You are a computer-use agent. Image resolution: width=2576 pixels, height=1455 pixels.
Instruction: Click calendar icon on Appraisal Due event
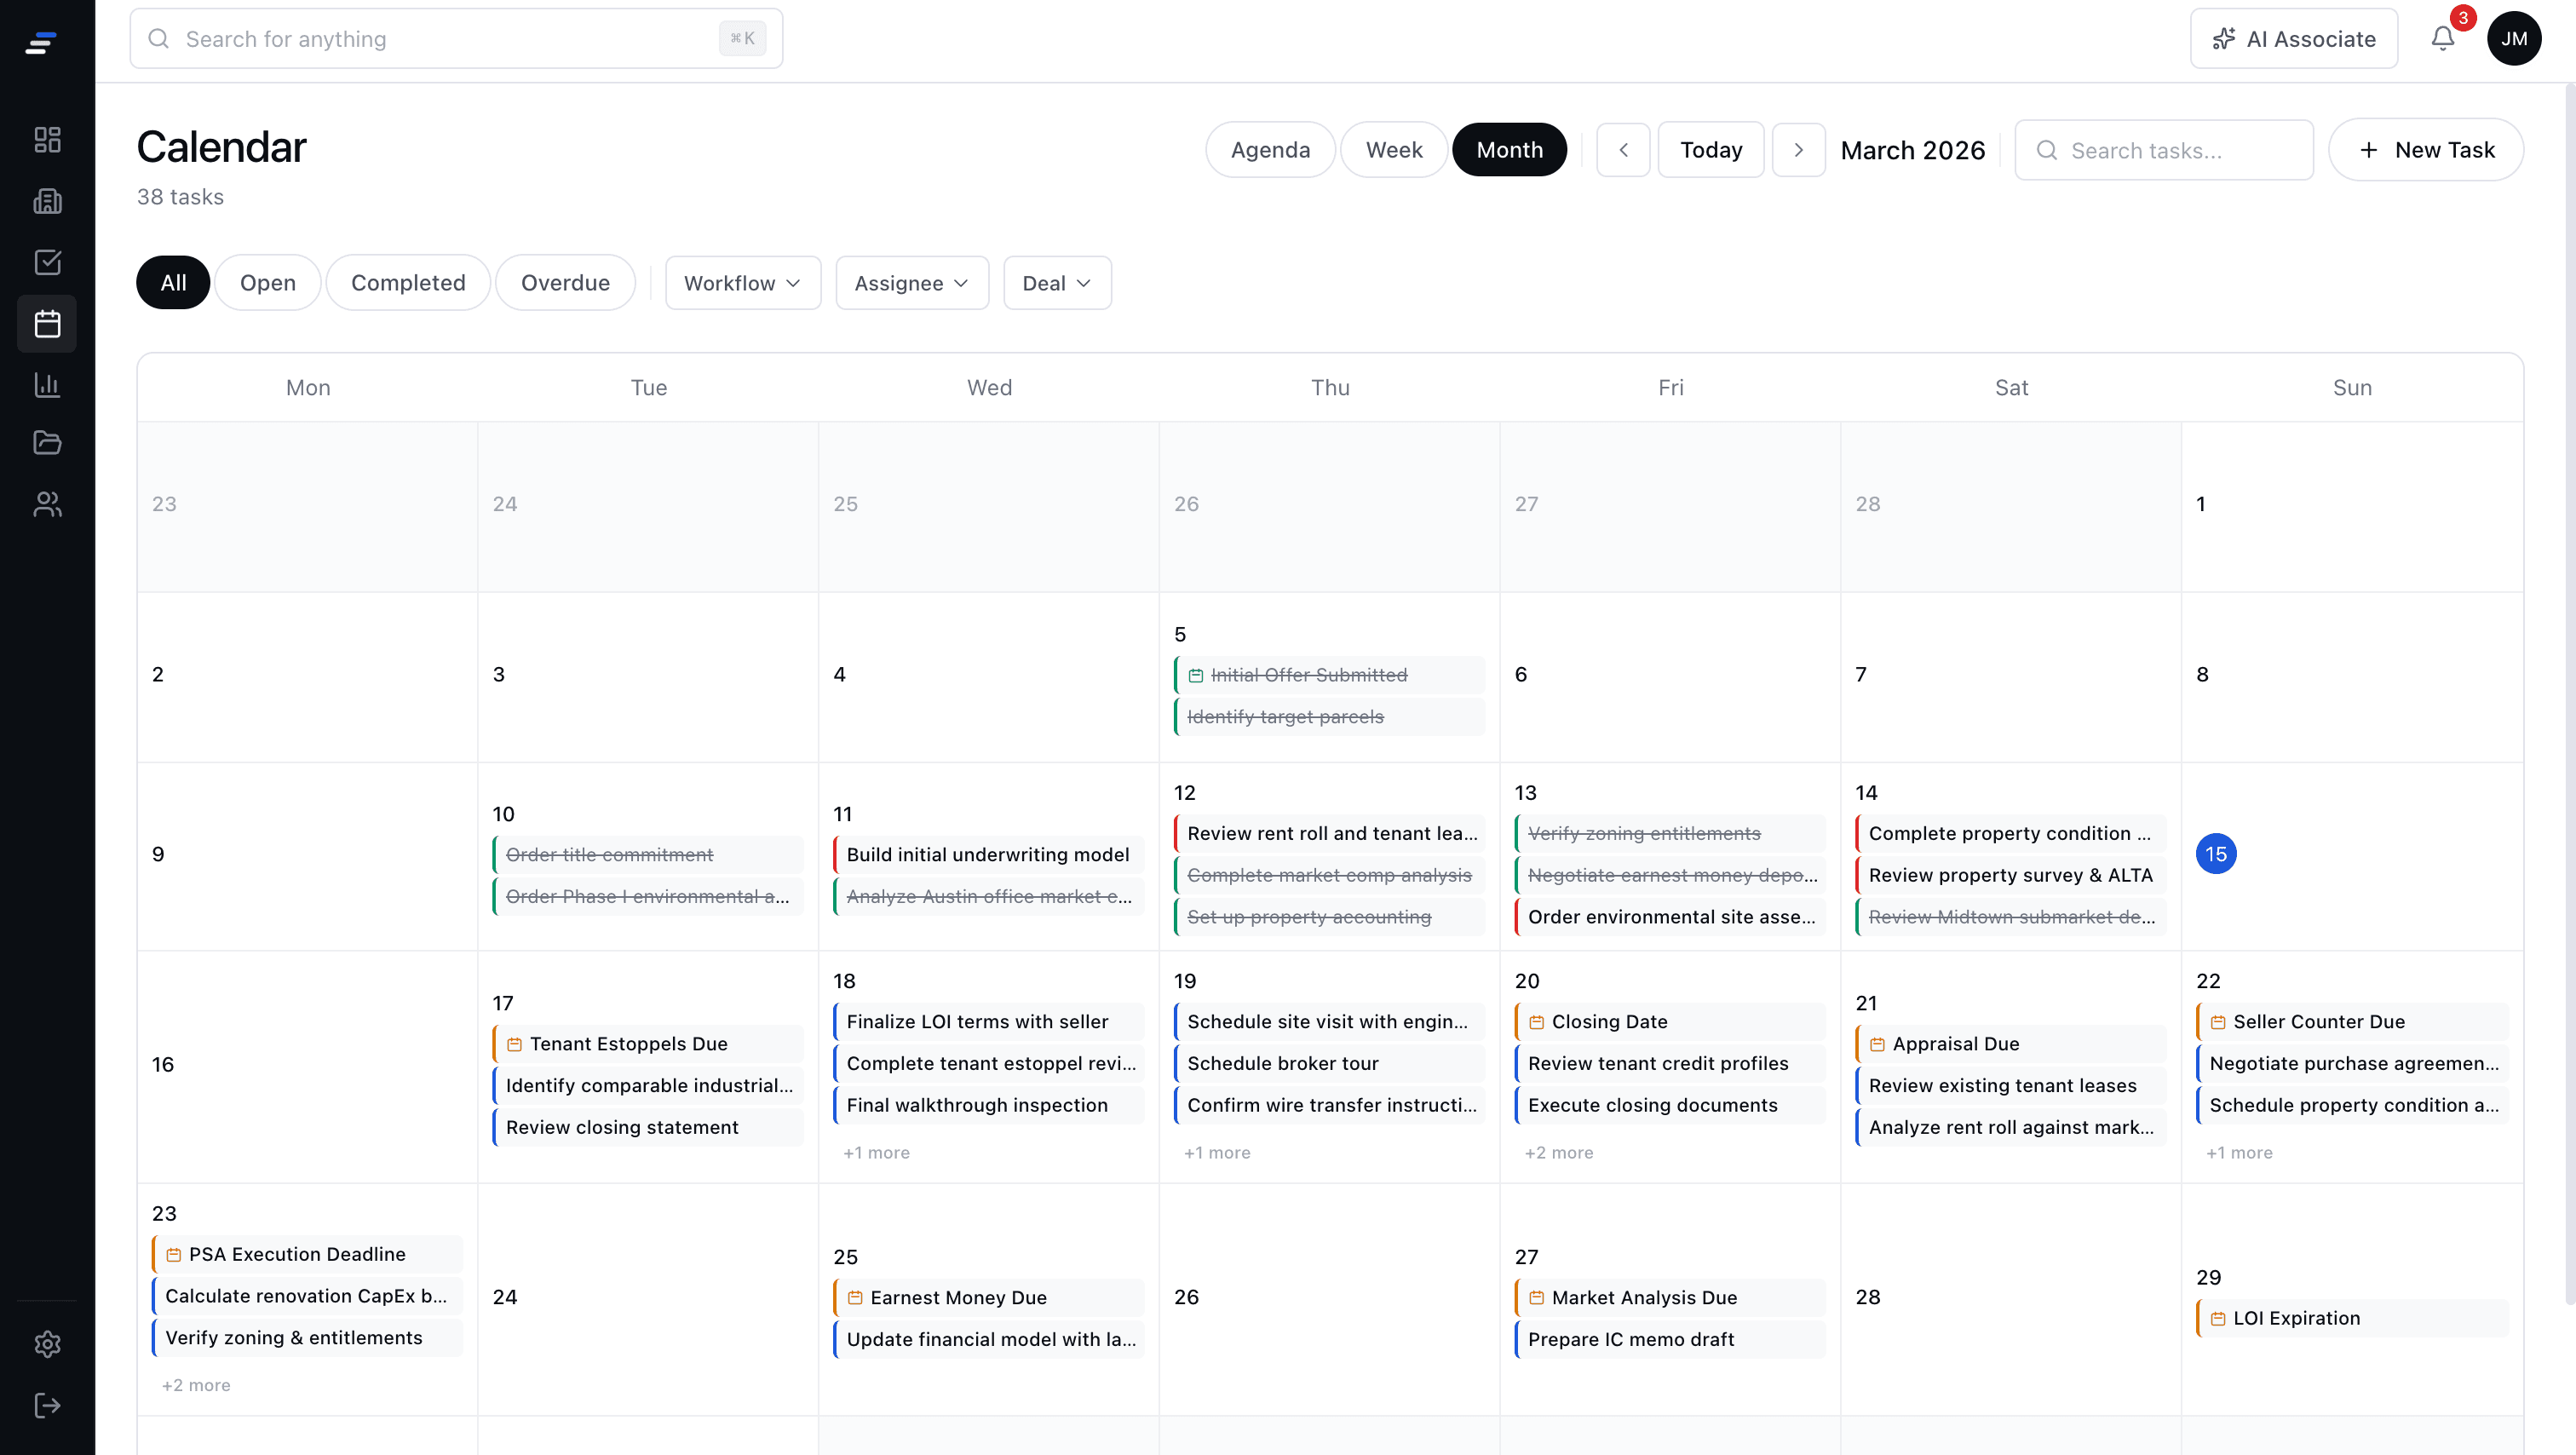tap(1877, 1044)
